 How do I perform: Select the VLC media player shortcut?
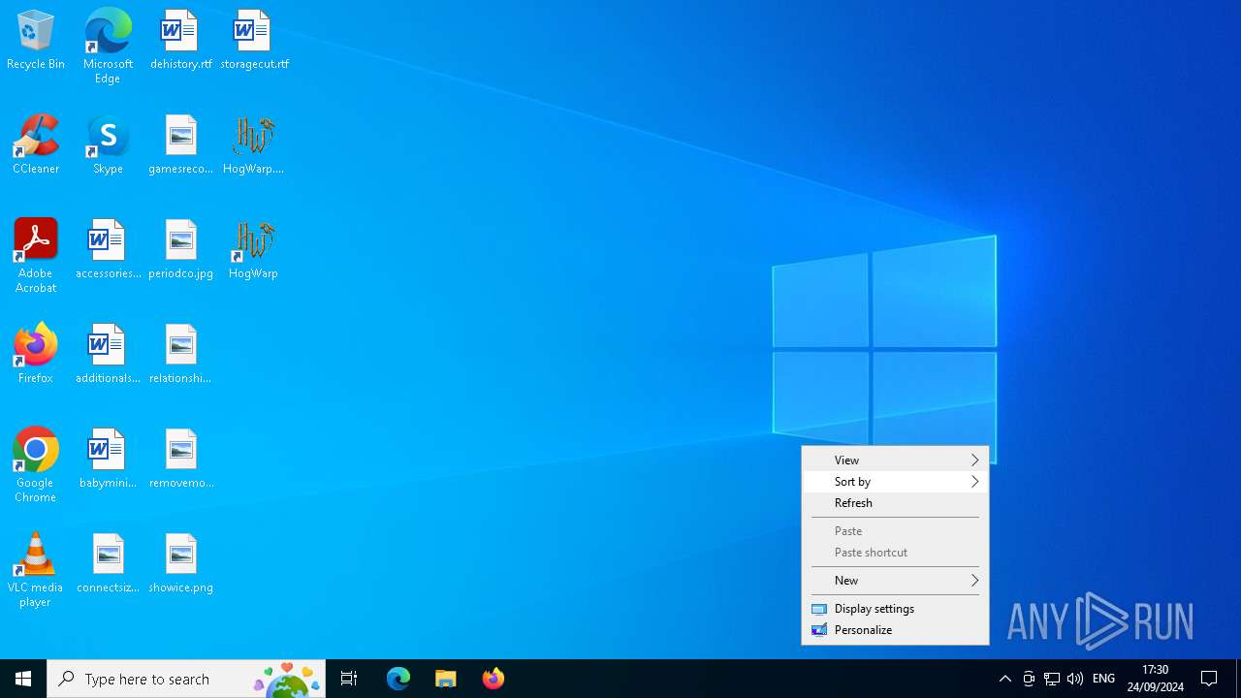click(36, 570)
